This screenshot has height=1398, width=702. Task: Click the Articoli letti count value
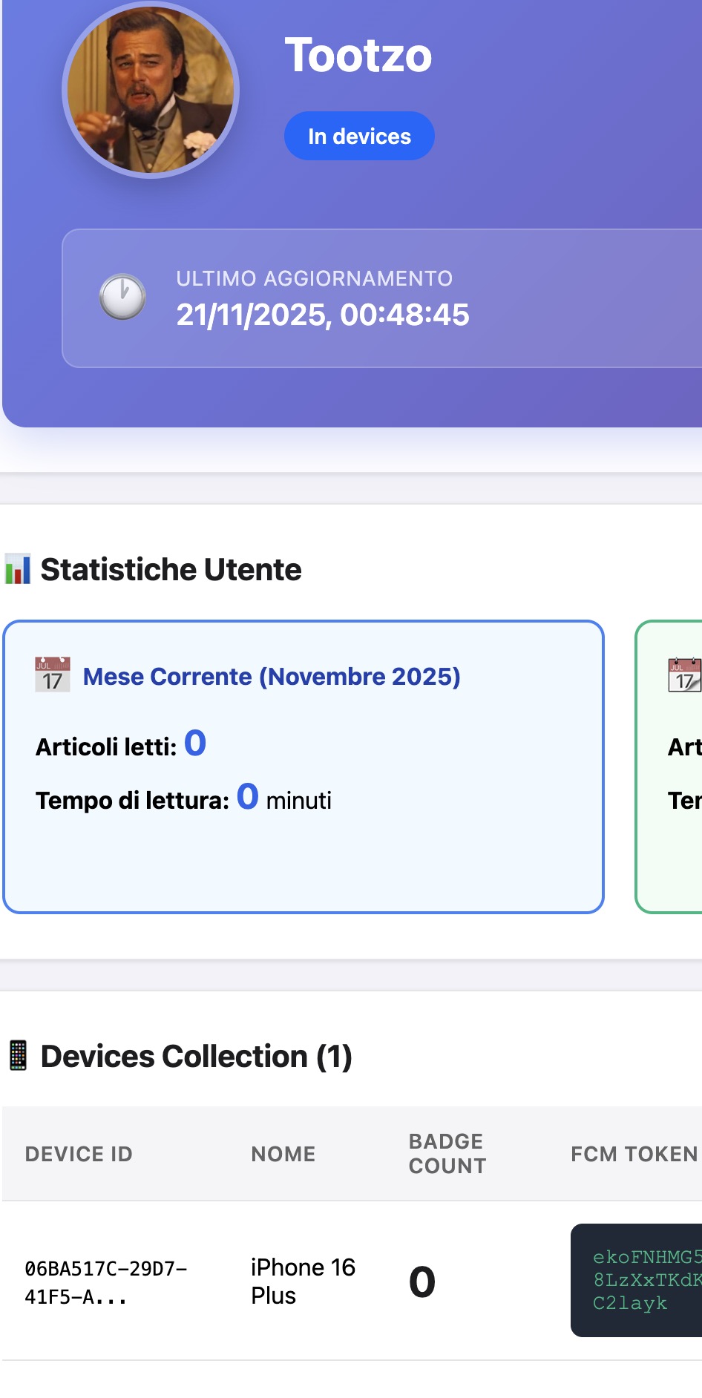click(x=195, y=744)
